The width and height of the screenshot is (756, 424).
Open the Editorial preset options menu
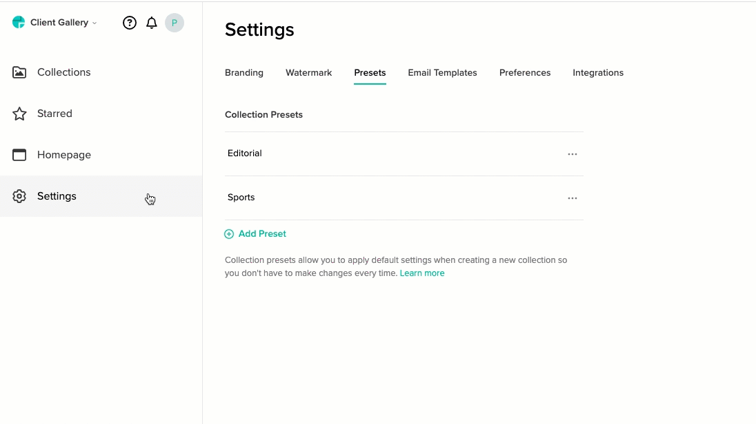(573, 154)
